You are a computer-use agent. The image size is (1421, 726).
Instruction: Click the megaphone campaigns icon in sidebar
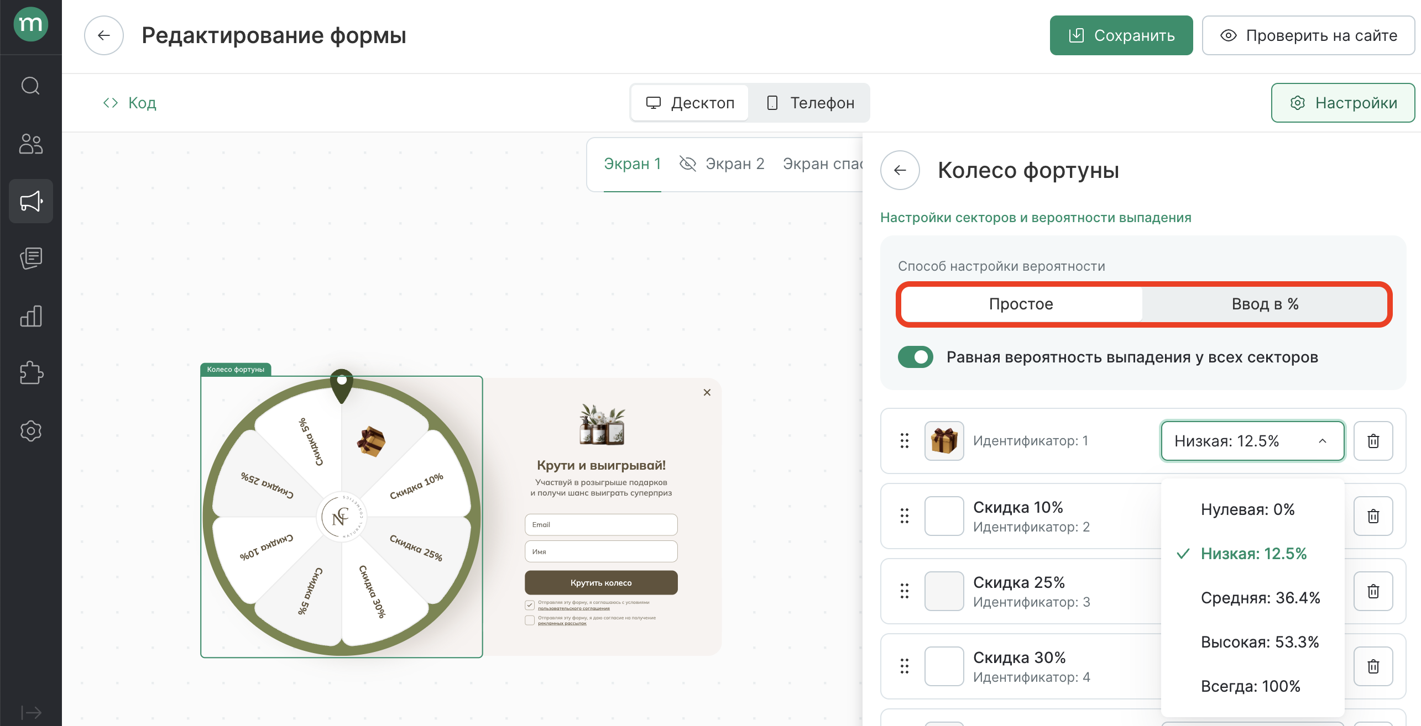(30, 201)
